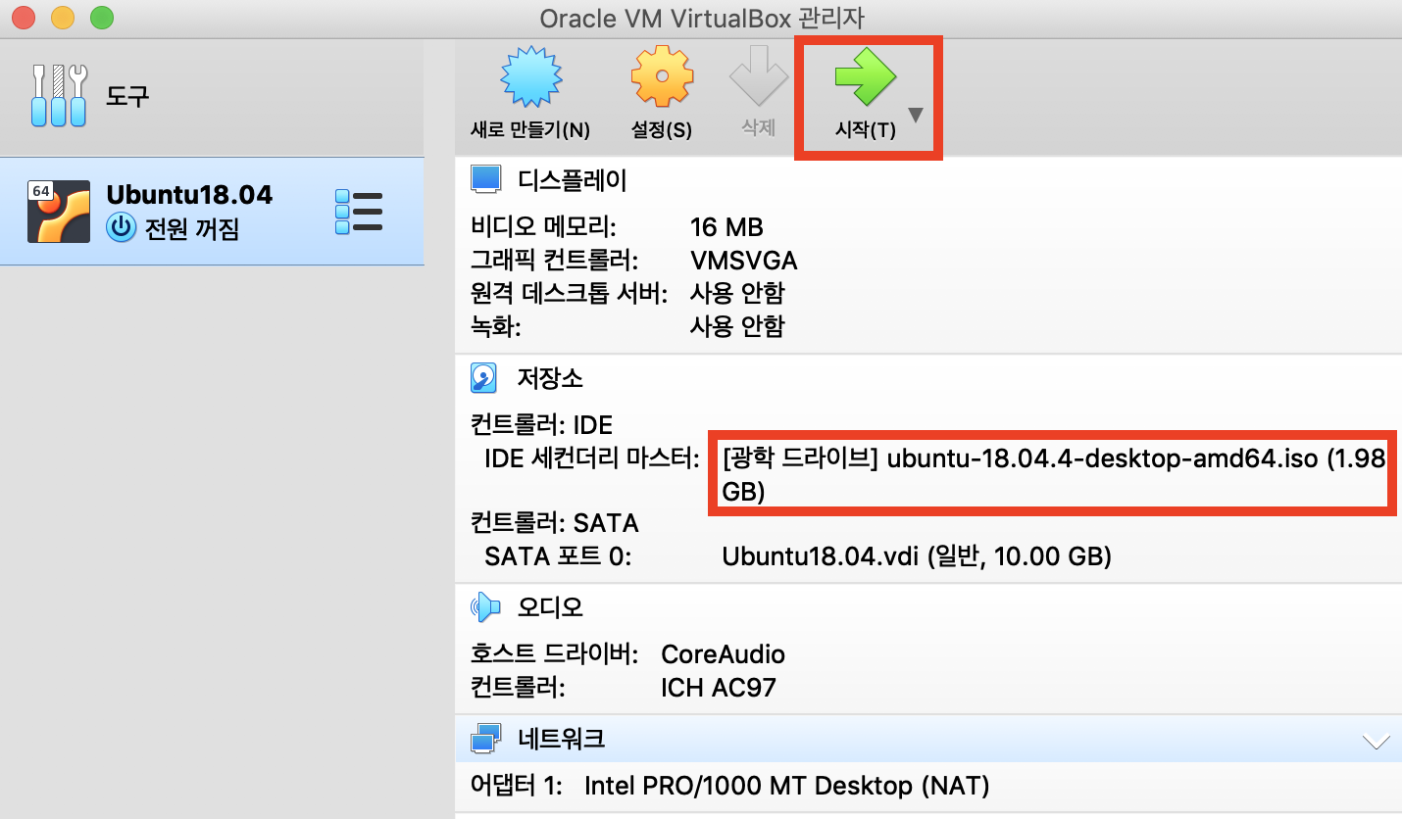Open the 오디오 section header link
Image resolution: width=1402 pixels, height=819 pixels.
(x=550, y=607)
